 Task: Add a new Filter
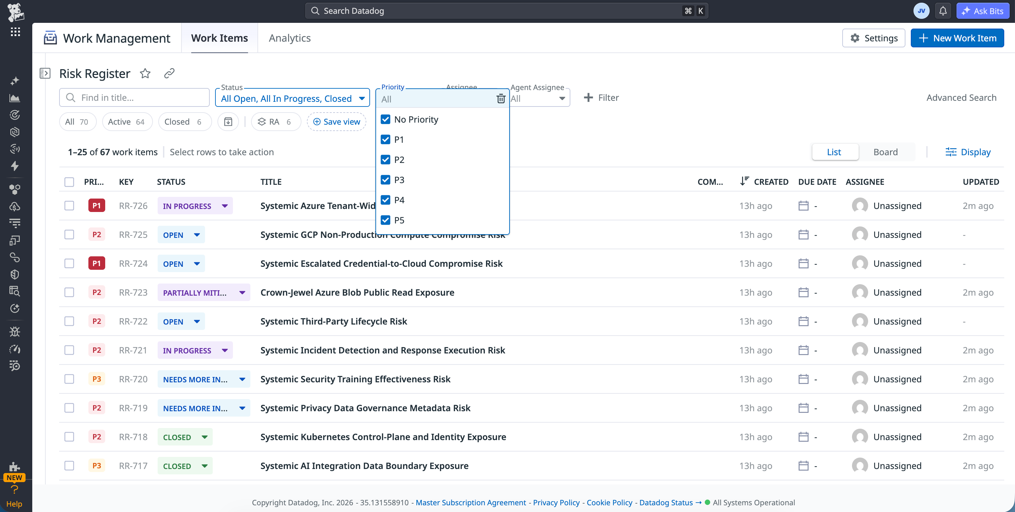tap(601, 98)
